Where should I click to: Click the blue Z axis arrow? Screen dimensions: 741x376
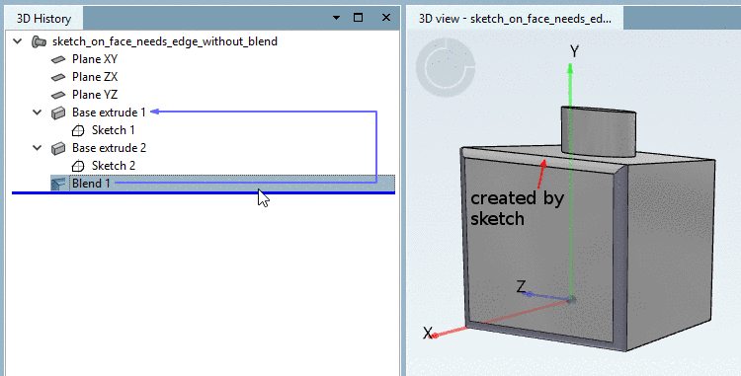coord(530,294)
